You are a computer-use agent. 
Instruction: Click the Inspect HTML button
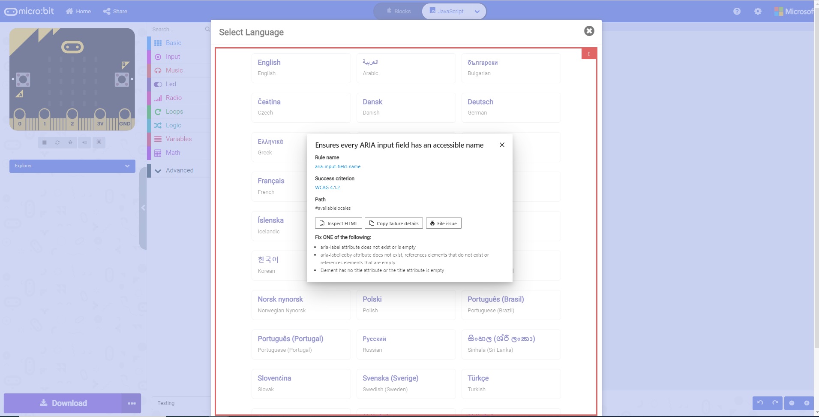tap(338, 223)
